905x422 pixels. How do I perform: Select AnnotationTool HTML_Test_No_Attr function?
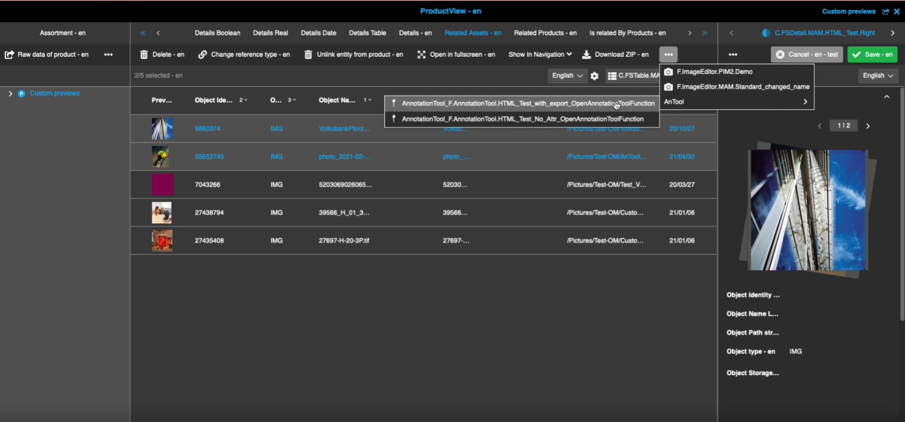[522, 119]
